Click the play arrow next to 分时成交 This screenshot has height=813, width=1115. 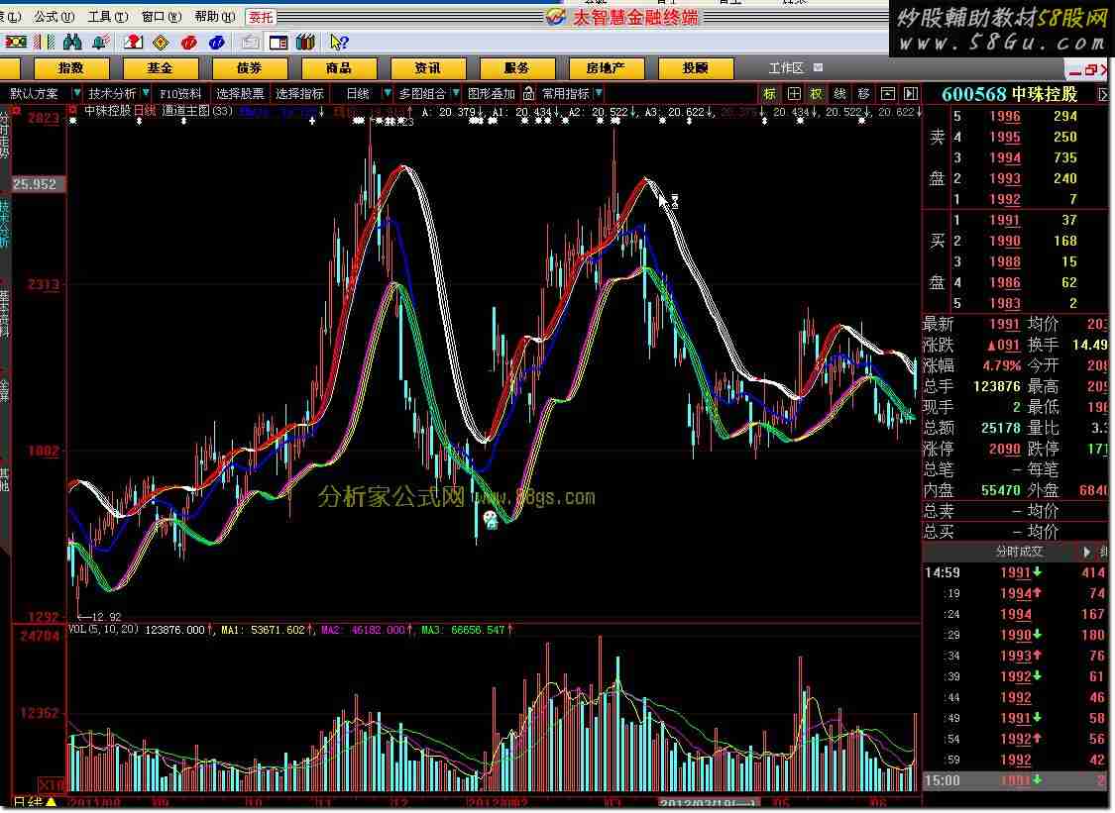pyautogui.click(x=1086, y=552)
